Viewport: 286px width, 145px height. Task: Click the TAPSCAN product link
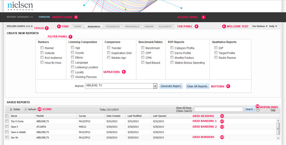[x=44, y=17]
